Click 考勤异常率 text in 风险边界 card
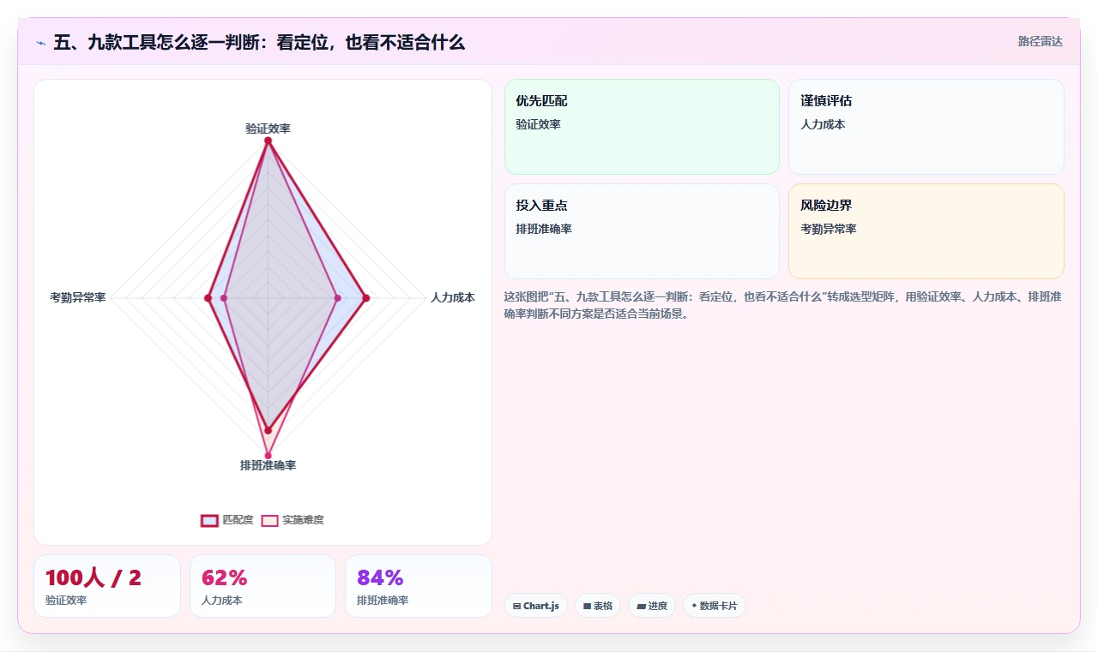 click(x=829, y=229)
